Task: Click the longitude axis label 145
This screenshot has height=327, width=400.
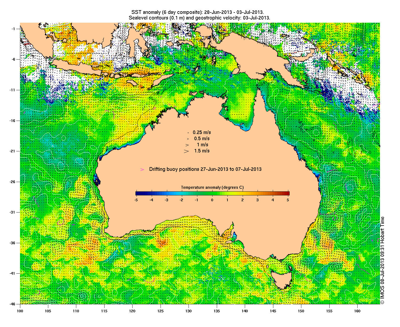Action: pyautogui.click(x=273, y=311)
